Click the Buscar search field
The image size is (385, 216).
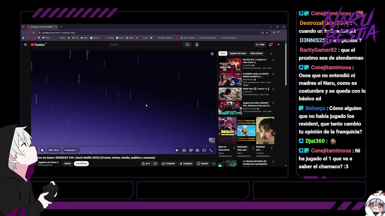pyautogui.click(x=146, y=45)
